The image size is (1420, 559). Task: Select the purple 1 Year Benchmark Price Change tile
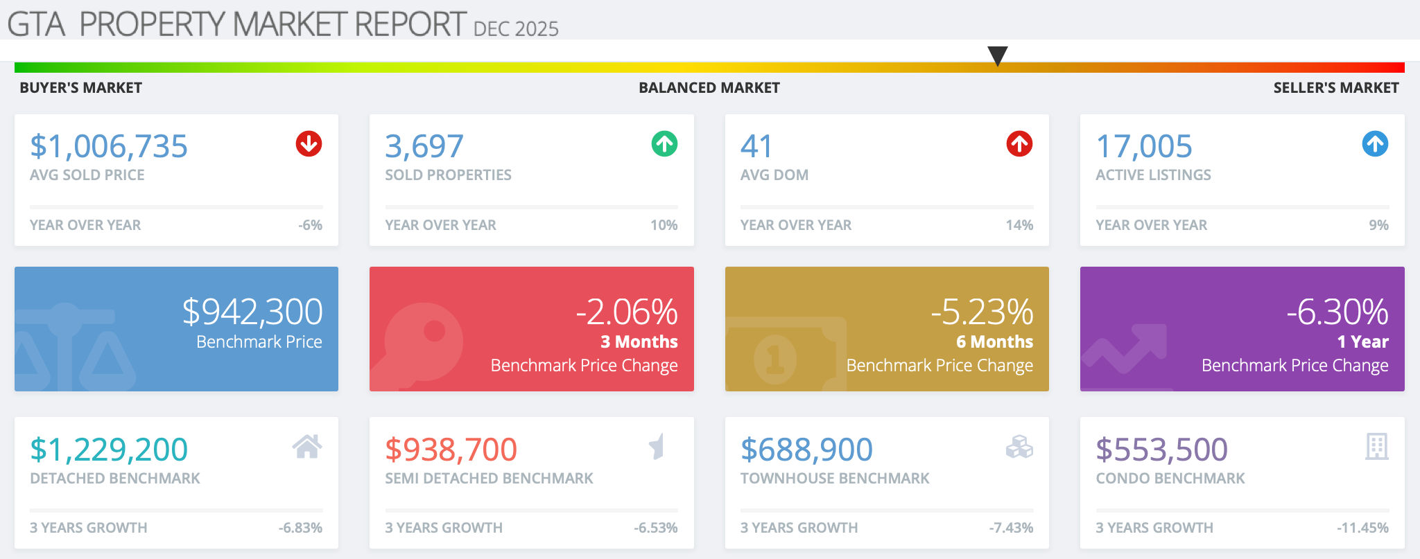tap(1242, 329)
